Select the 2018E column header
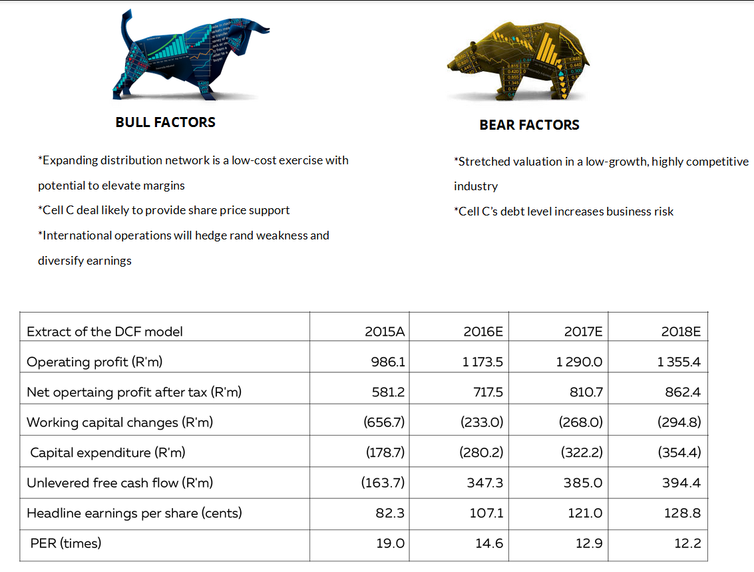The width and height of the screenshot is (754, 572). pos(681,331)
